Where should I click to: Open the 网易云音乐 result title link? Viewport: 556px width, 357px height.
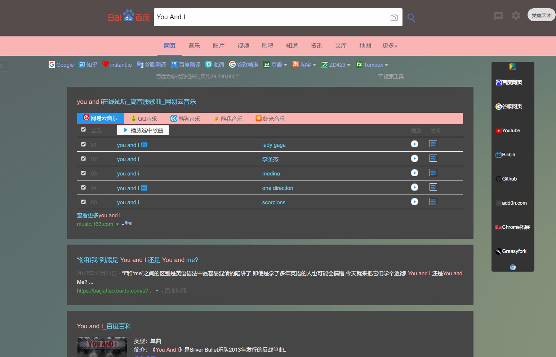pyautogui.click(x=136, y=102)
